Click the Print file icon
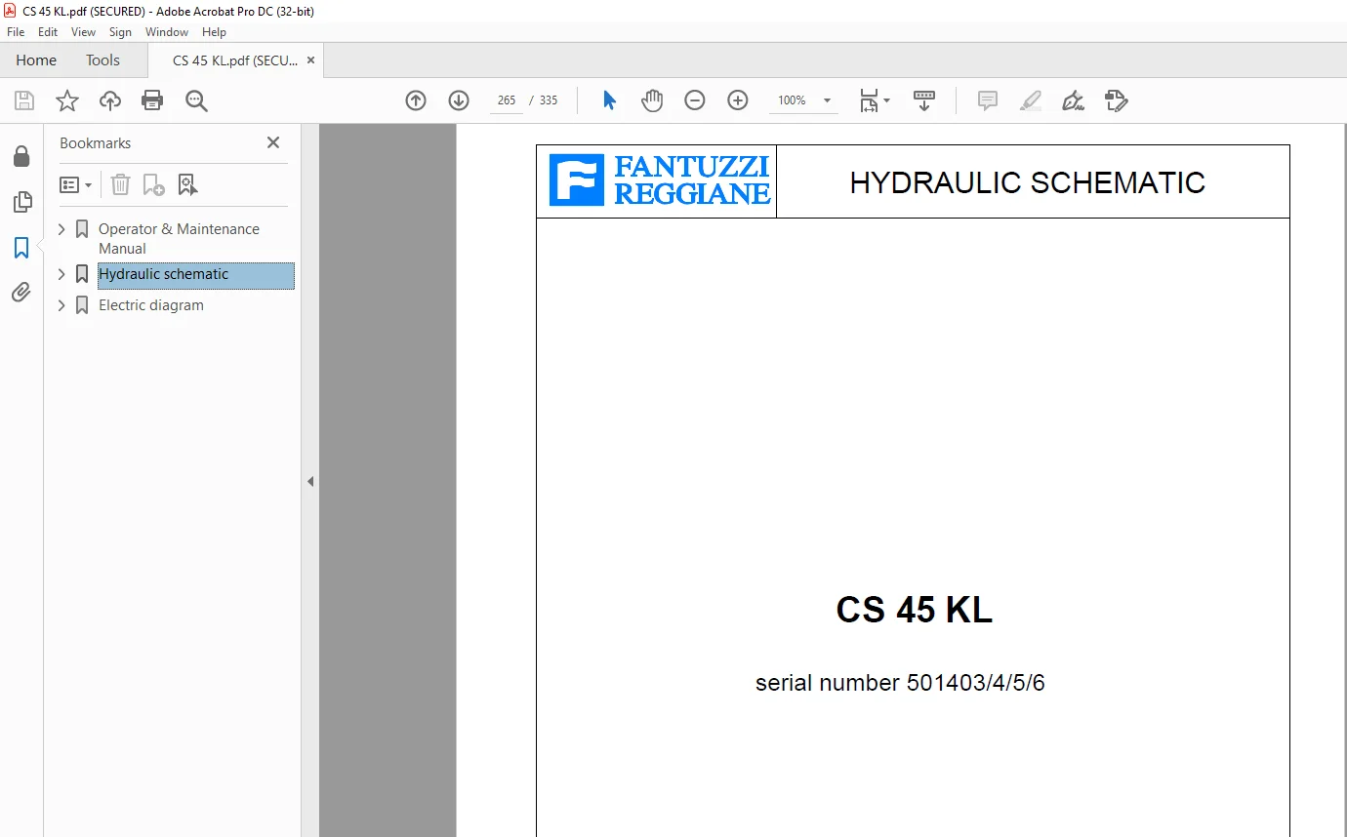 pos(152,100)
